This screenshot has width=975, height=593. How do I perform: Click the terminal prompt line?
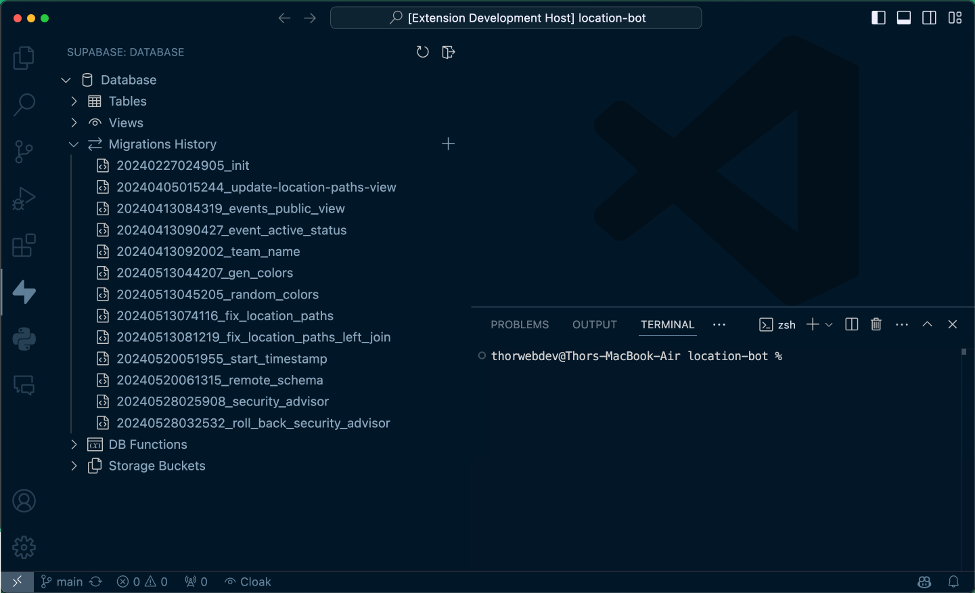point(637,356)
